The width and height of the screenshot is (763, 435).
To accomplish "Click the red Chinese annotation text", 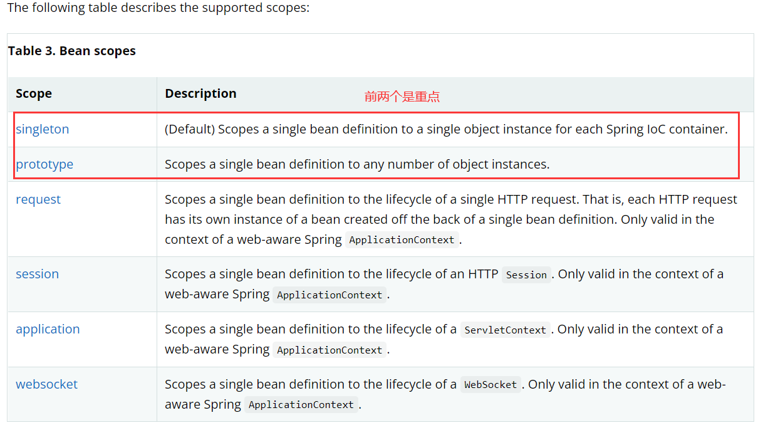I will (402, 97).
